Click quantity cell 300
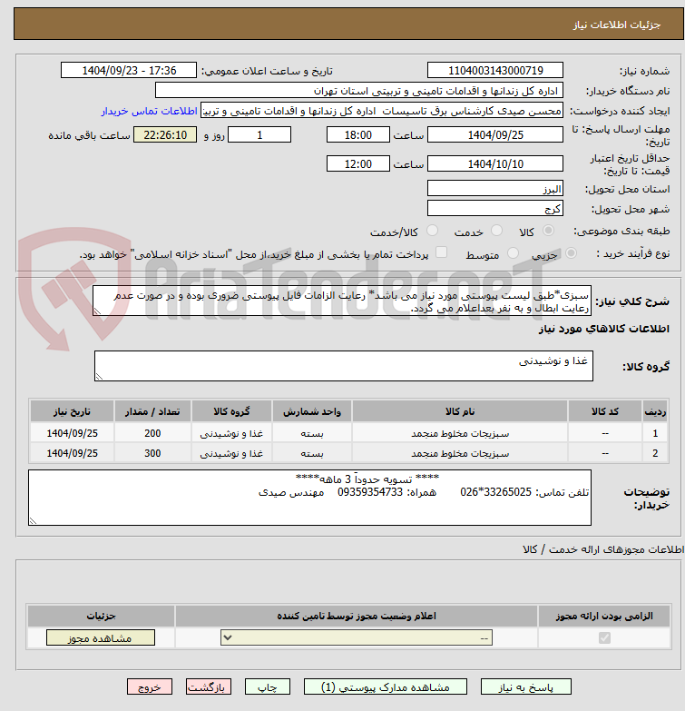The image size is (685, 711). pos(152,453)
